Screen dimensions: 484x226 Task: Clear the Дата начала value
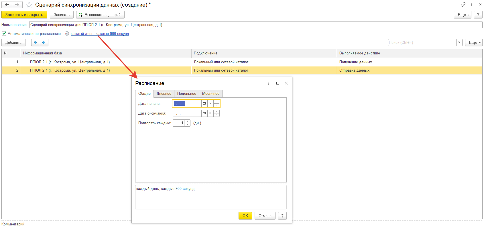point(210,103)
